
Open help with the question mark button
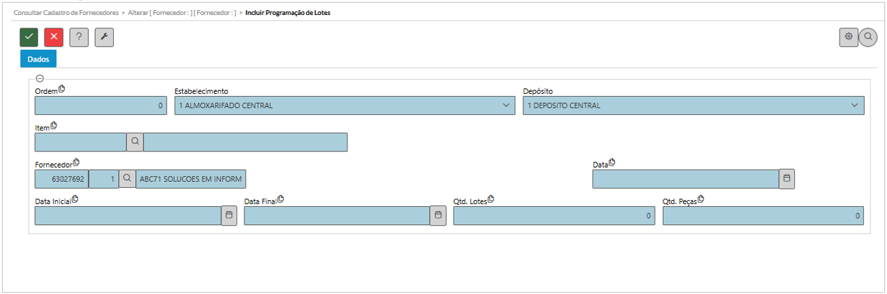[79, 38]
